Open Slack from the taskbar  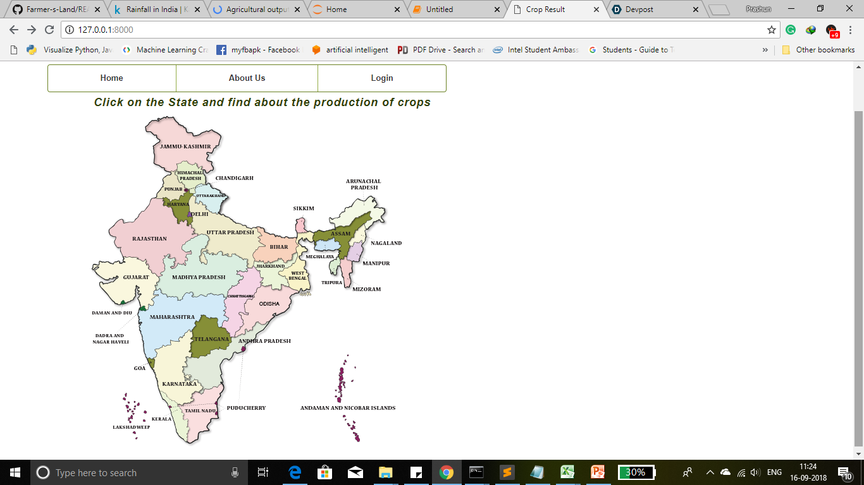tap(507, 472)
